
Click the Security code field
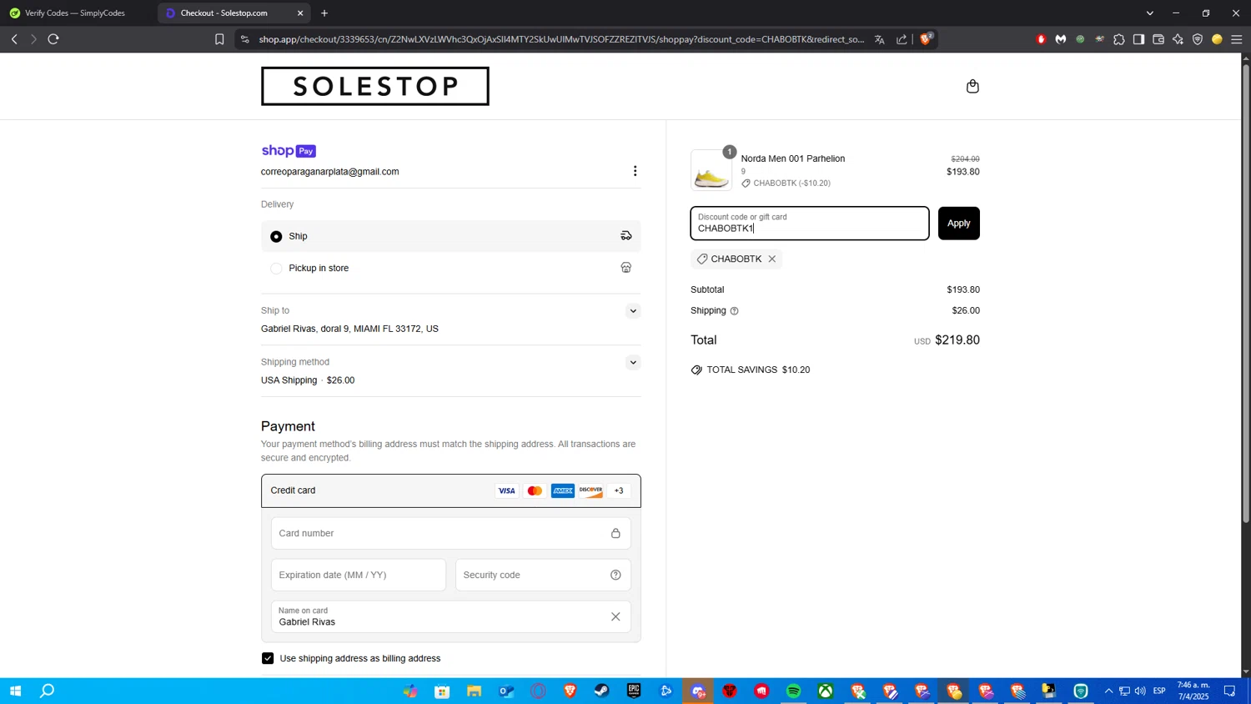[x=543, y=575]
